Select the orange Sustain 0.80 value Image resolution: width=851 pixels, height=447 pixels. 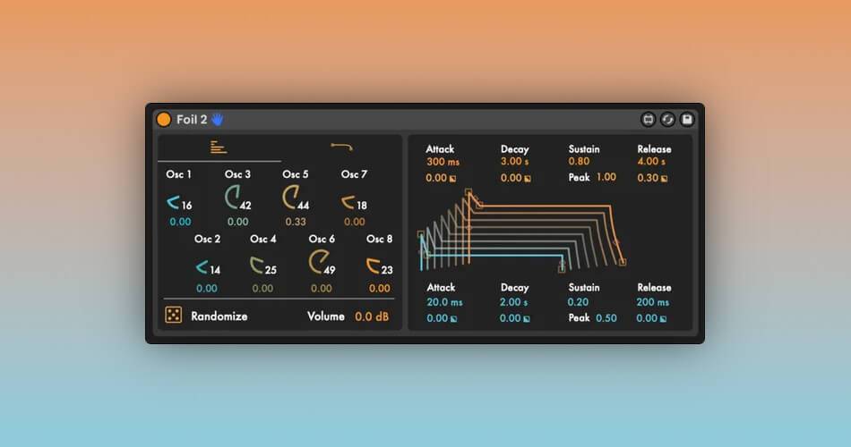click(x=579, y=162)
